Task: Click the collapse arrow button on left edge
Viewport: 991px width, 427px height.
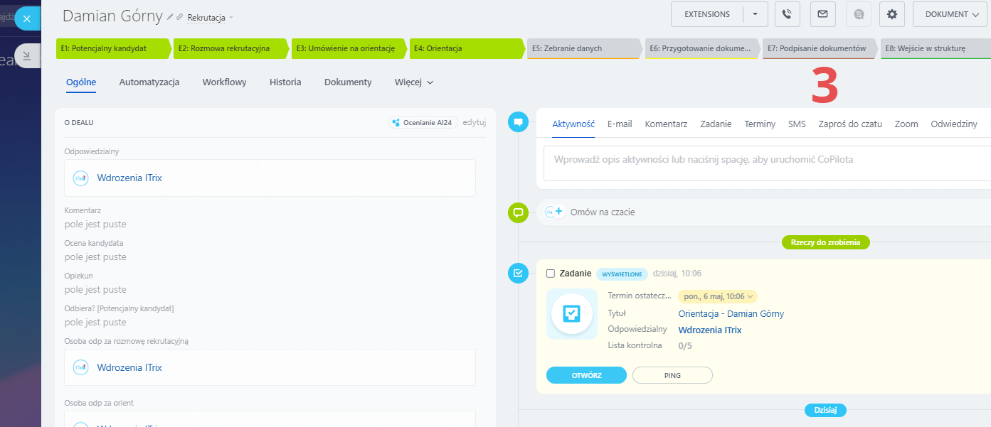Action: (x=26, y=55)
